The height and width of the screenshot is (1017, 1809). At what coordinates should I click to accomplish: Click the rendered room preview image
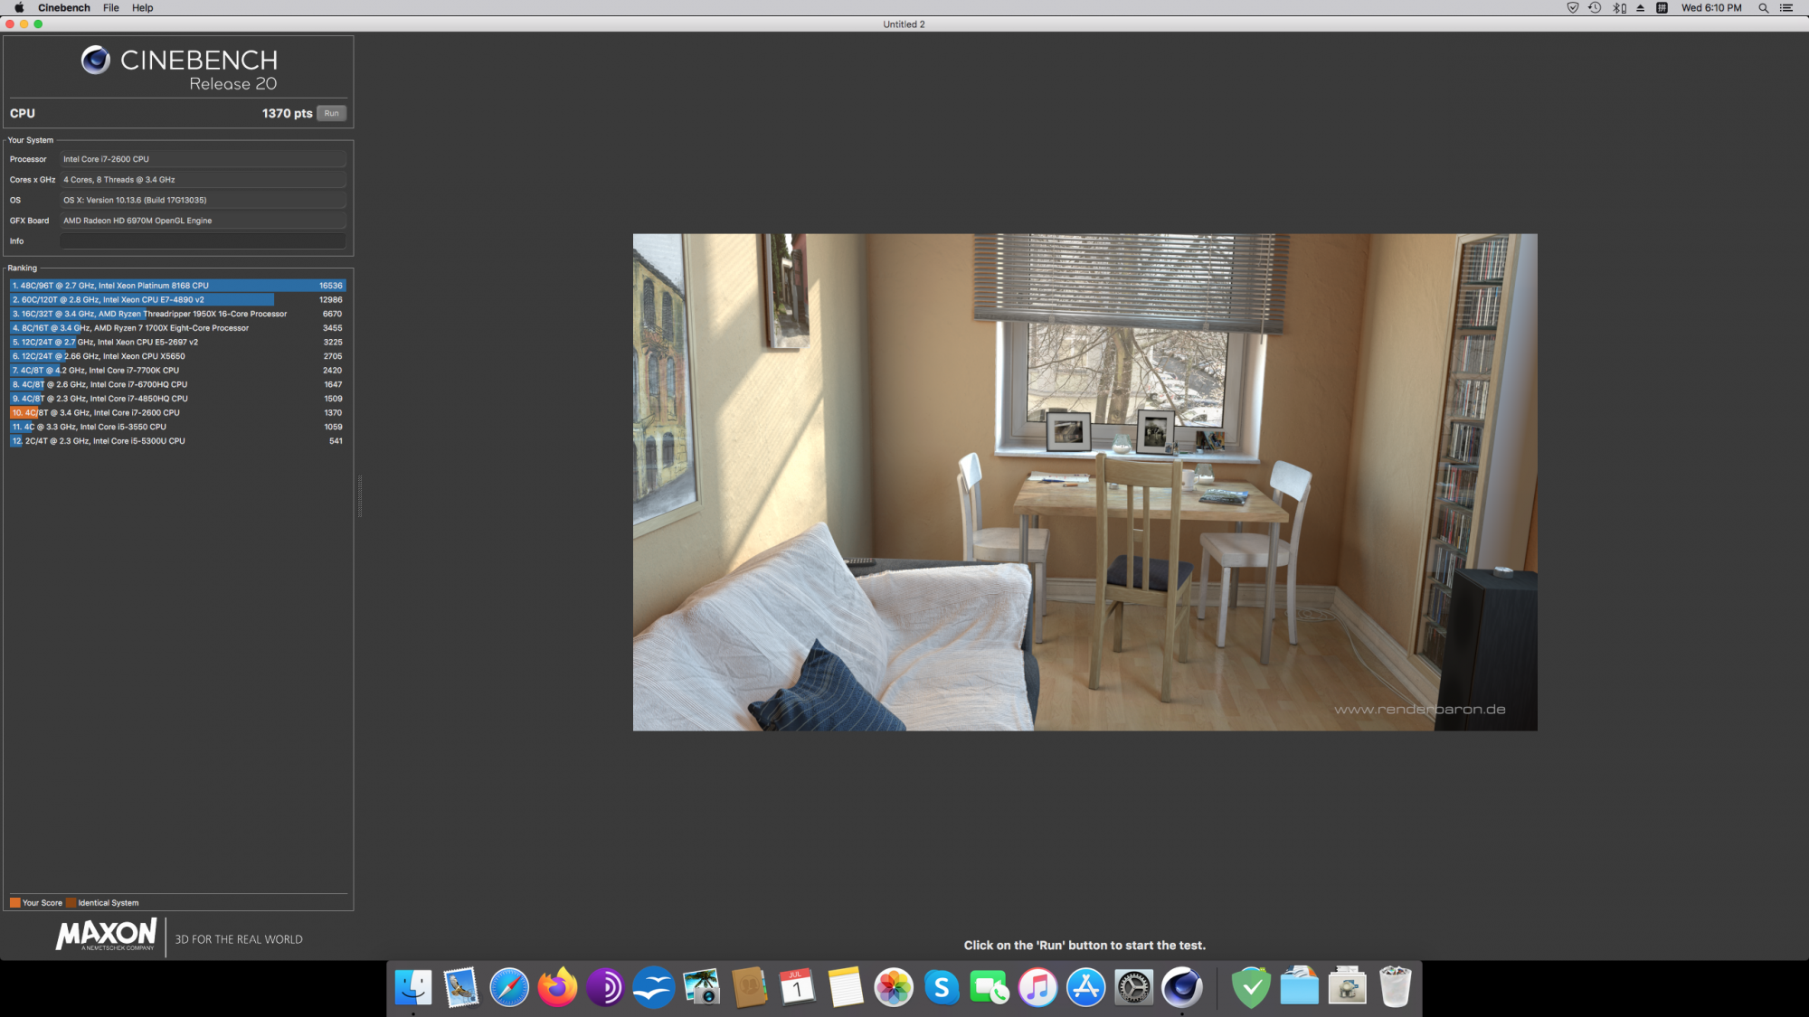click(1084, 482)
